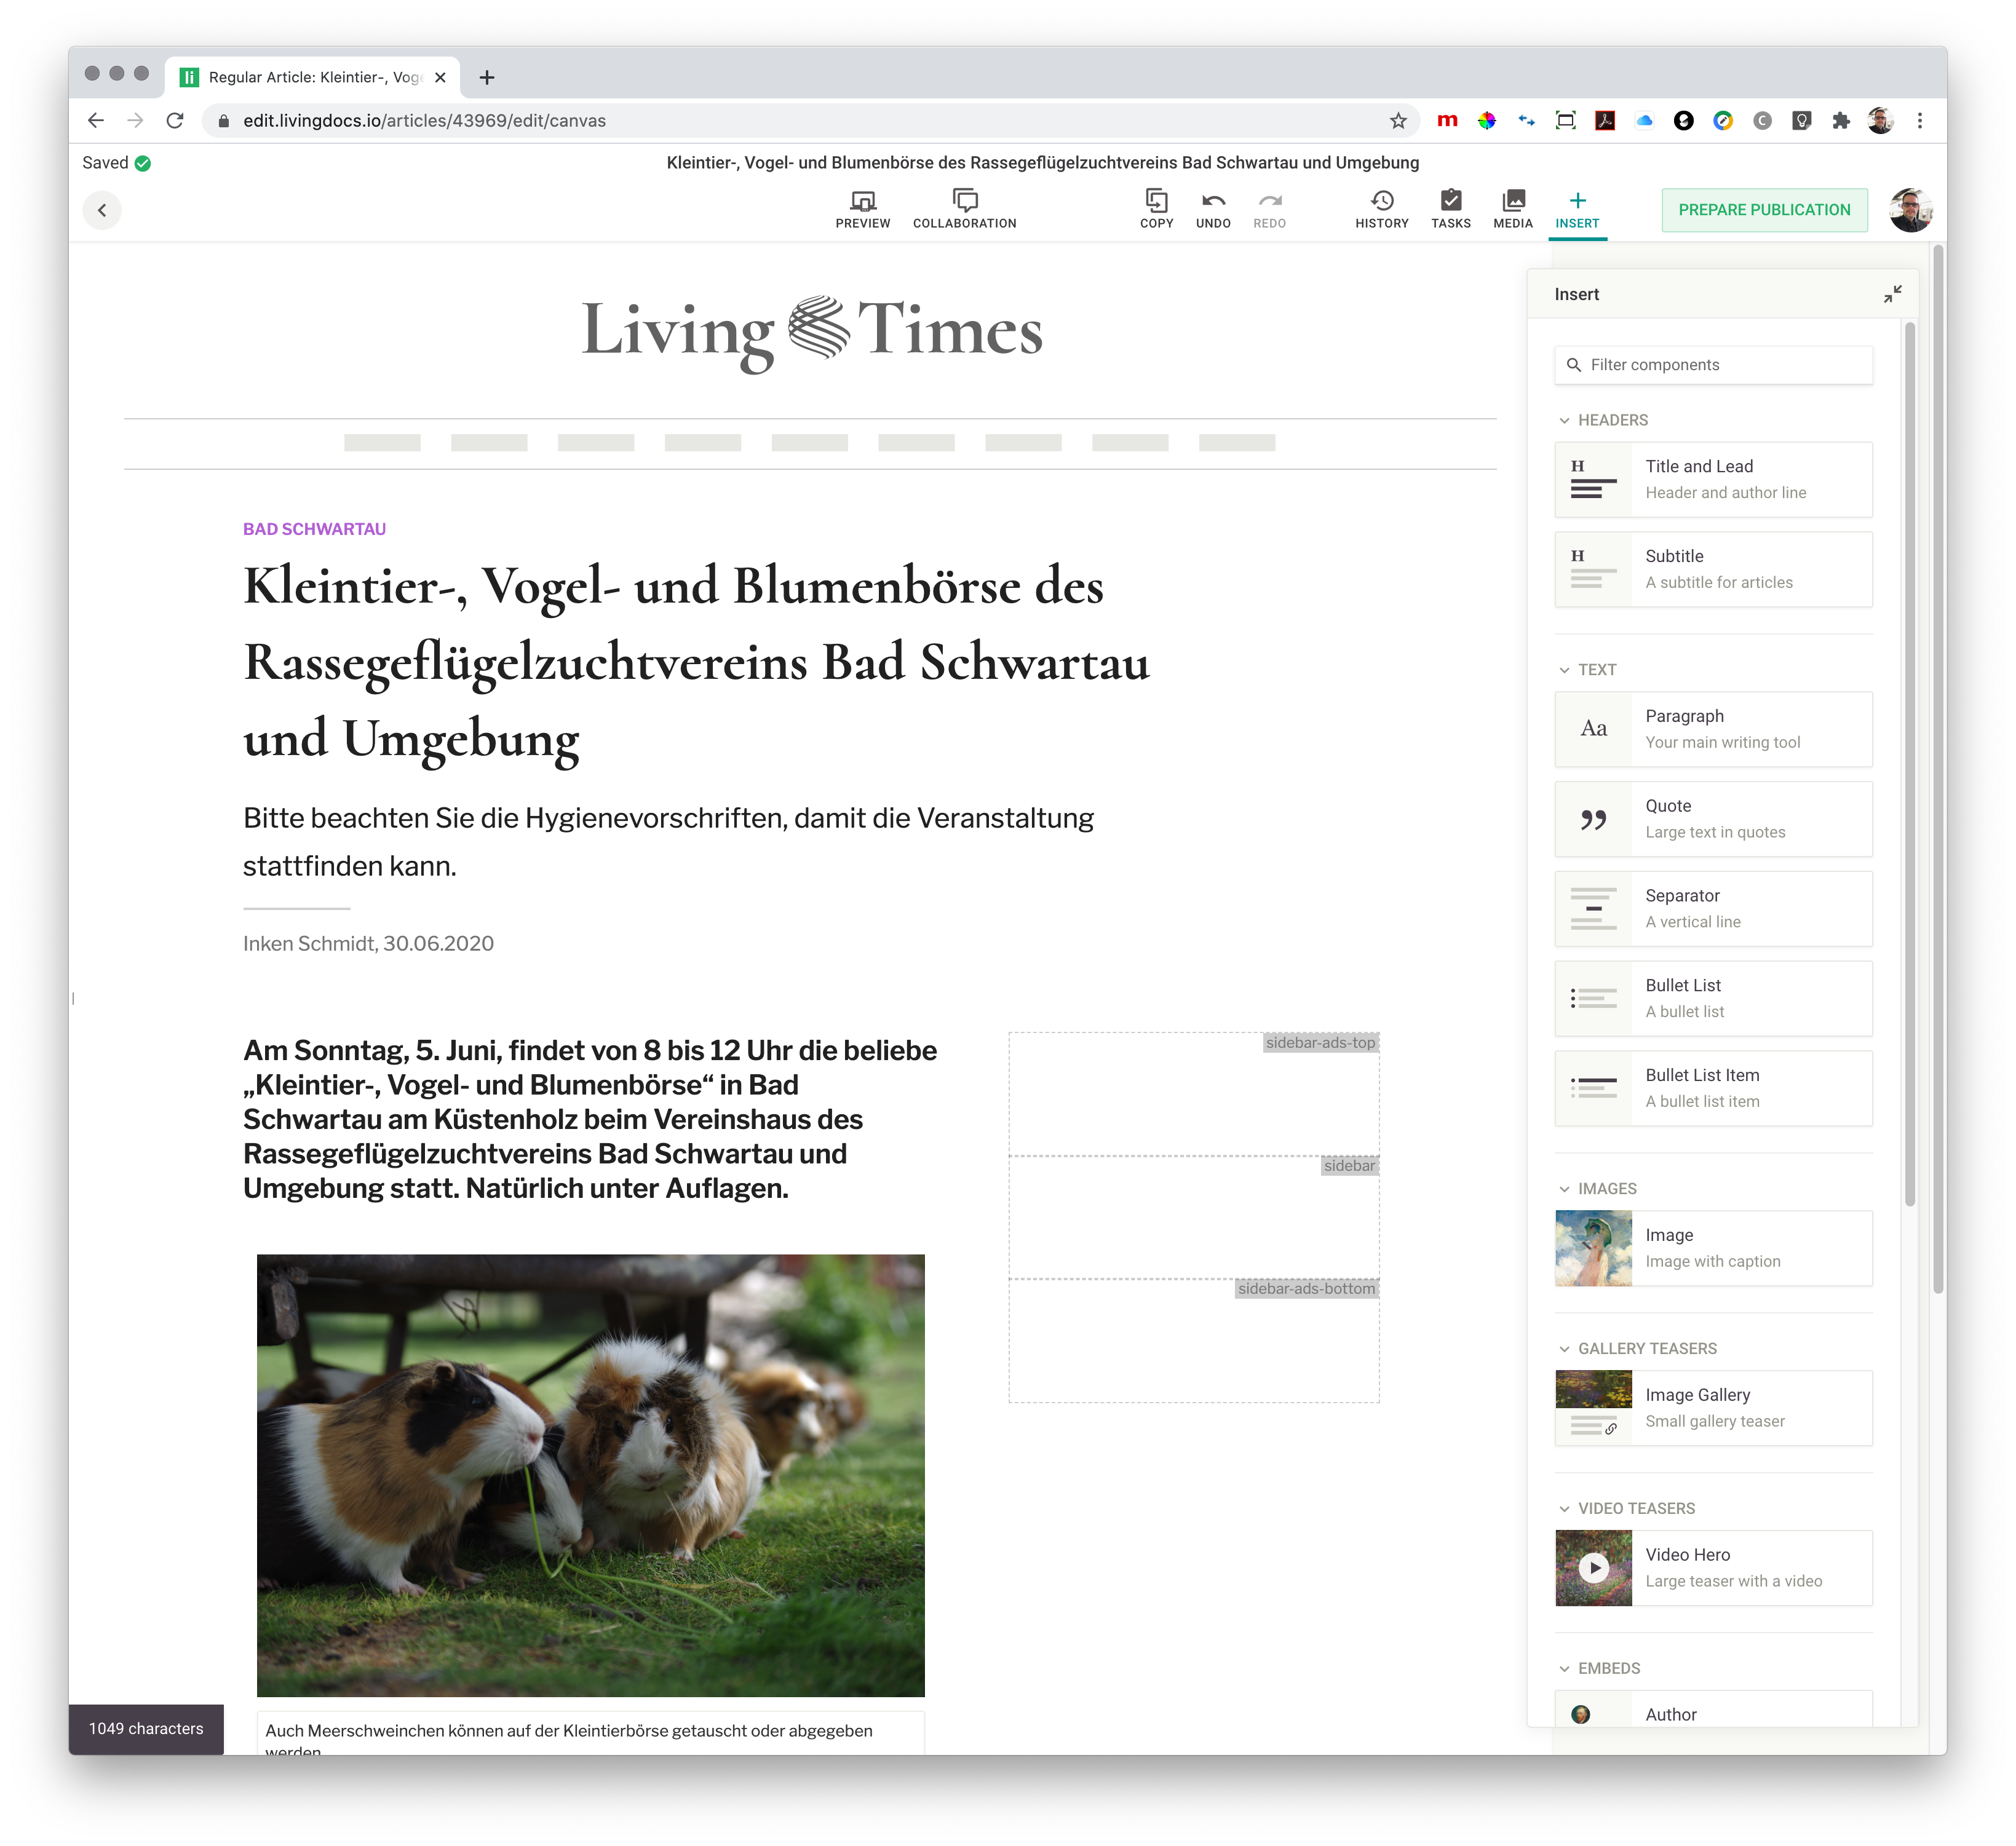
Task: Open document History
Action: coord(1381,210)
